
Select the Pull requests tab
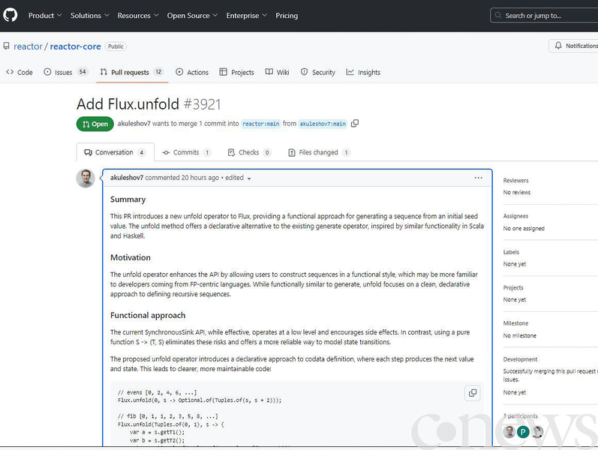(132, 72)
